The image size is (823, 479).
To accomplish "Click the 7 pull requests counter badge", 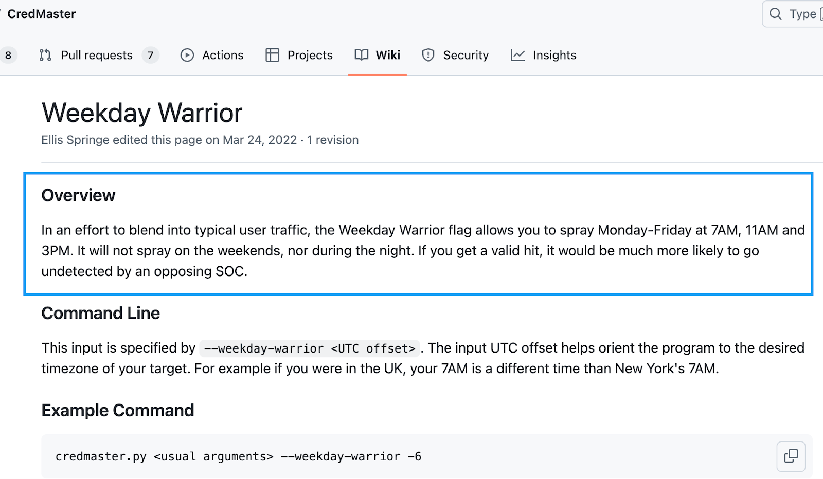I will (150, 55).
